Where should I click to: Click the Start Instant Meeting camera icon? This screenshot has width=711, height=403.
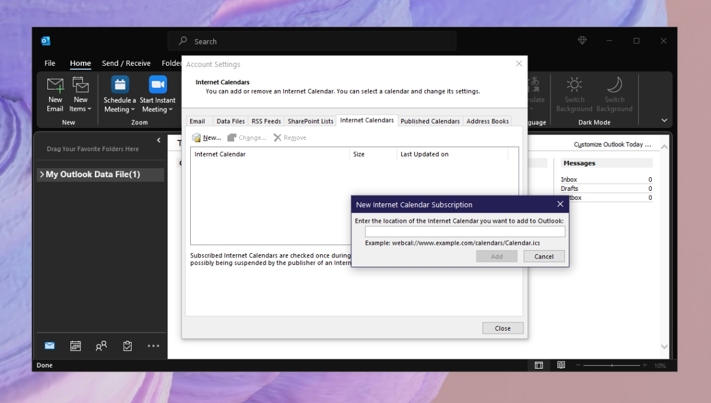coord(158,85)
